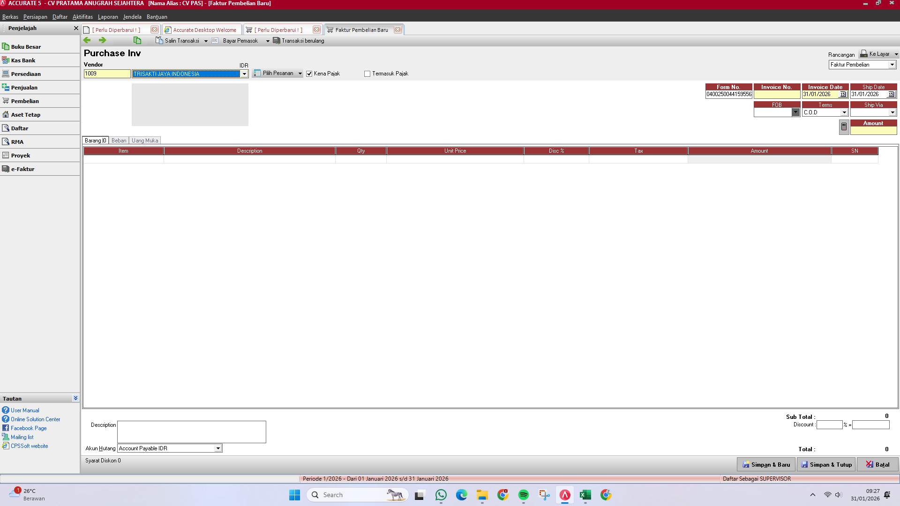Open the Laporan menu

click(108, 17)
